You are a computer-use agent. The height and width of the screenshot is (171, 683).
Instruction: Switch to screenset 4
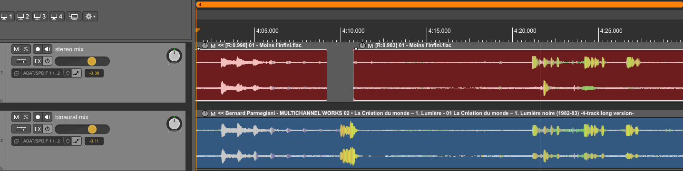point(56,17)
